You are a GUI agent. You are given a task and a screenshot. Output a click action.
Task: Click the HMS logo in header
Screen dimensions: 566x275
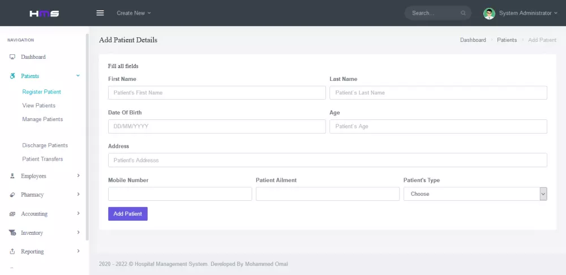pyautogui.click(x=44, y=13)
